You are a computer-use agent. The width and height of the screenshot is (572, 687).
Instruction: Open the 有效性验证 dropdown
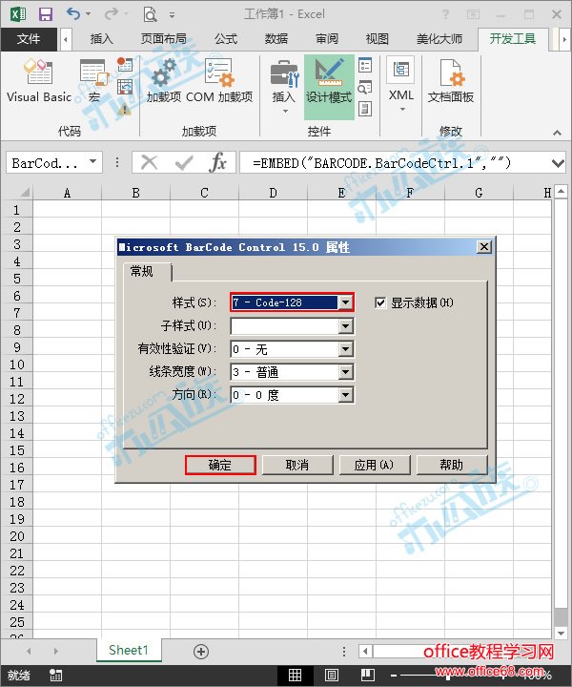click(345, 349)
